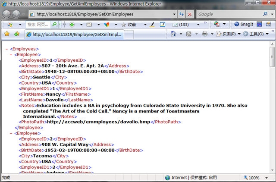This screenshot has height=182, width=276.
Task: Expand the toolbar overflow chevron near mail
Action: pyautogui.click(x=205, y=22)
